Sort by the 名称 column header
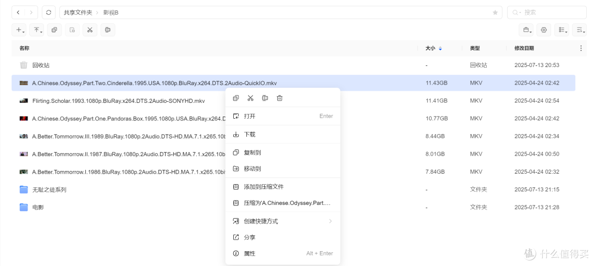 click(24, 48)
